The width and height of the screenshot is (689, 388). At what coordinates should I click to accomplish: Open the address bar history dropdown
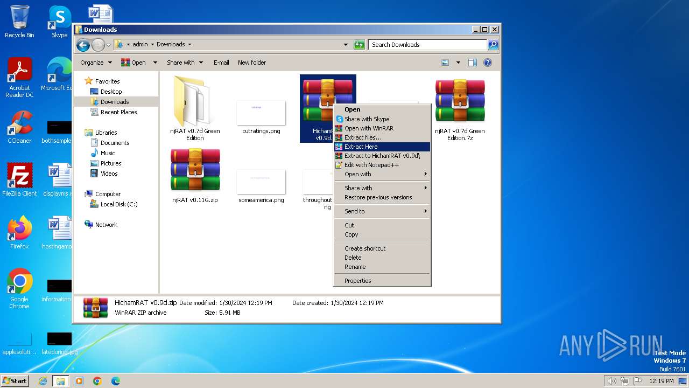click(x=346, y=45)
